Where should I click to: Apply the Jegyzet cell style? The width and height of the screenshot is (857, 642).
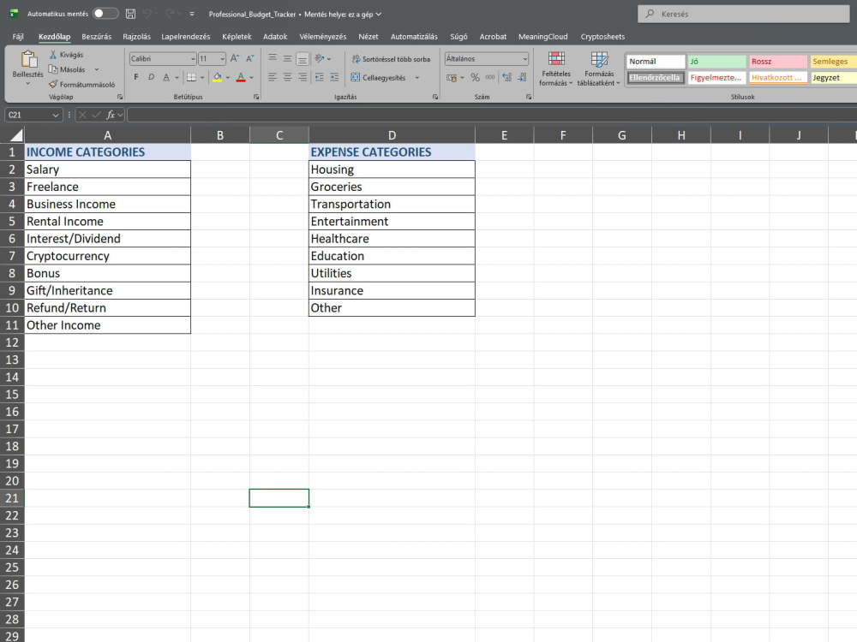click(834, 78)
